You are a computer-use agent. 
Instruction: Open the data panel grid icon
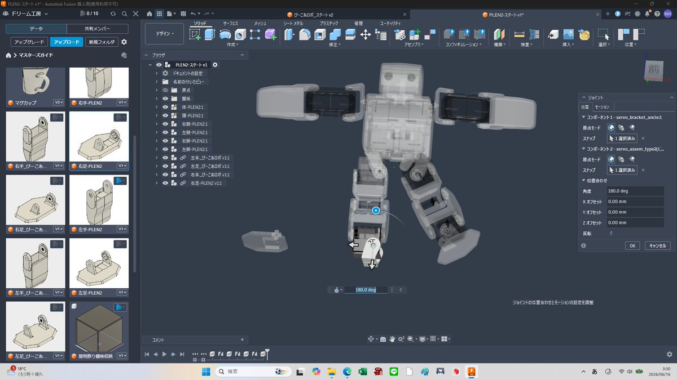tap(160, 14)
